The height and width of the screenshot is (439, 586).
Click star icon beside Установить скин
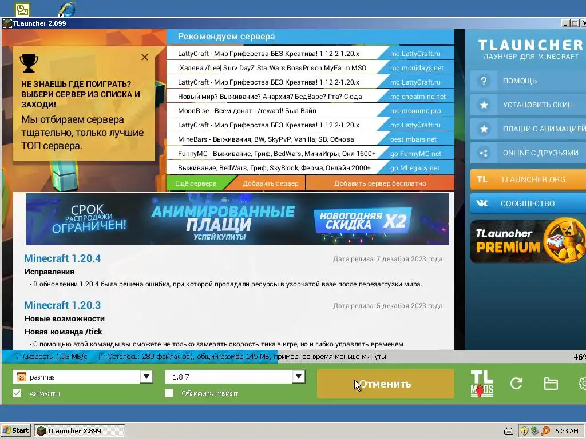click(484, 105)
